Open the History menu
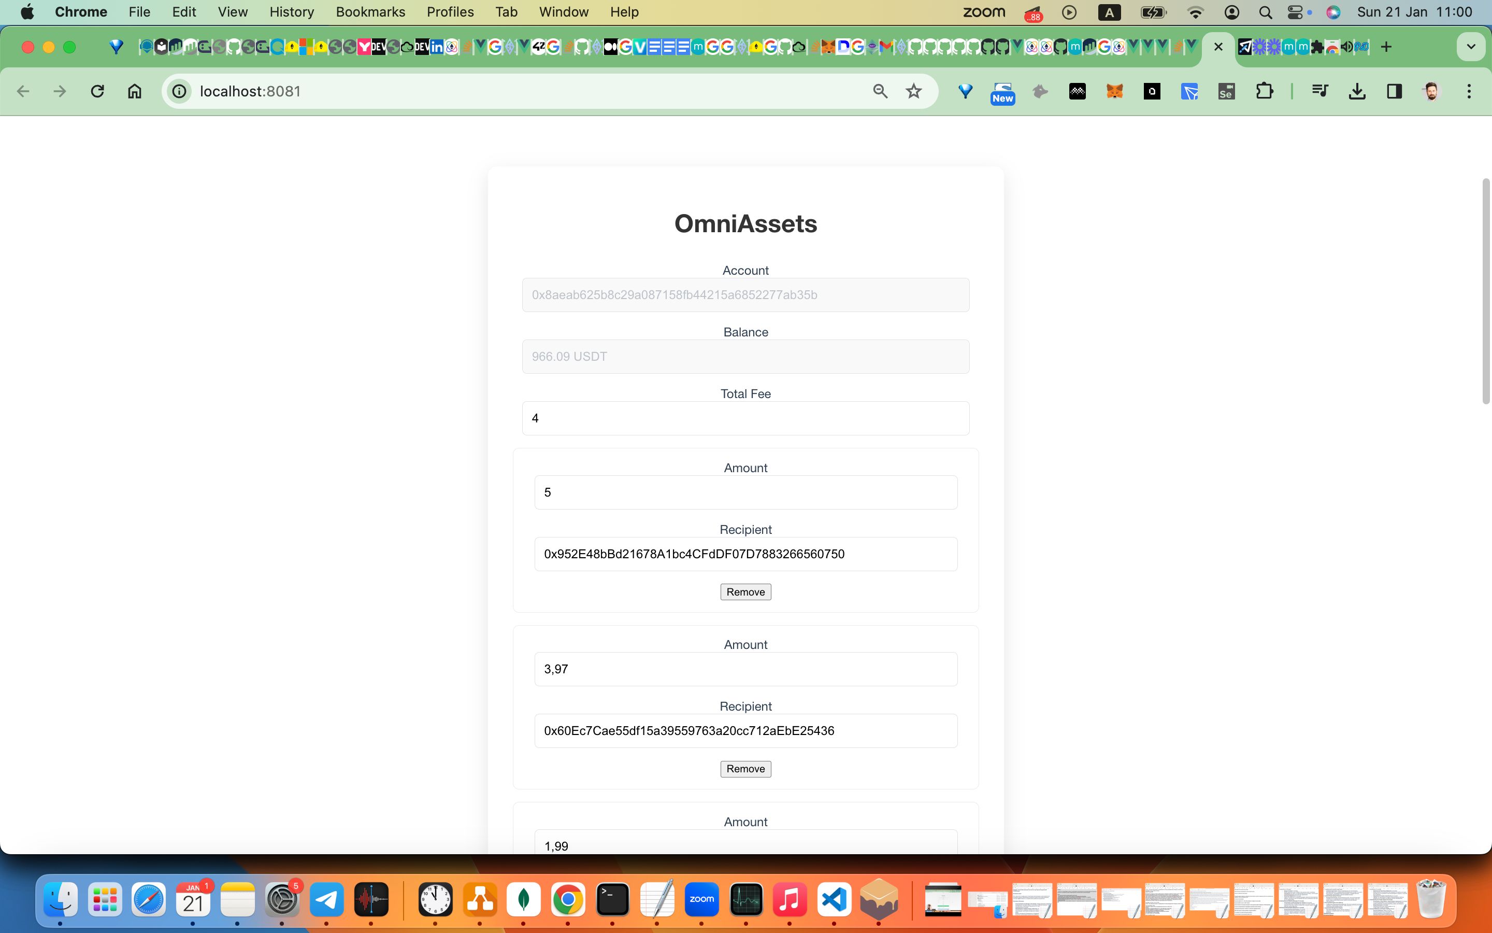Viewport: 1492px width, 933px height. pyautogui.click(x=292, y=12)
